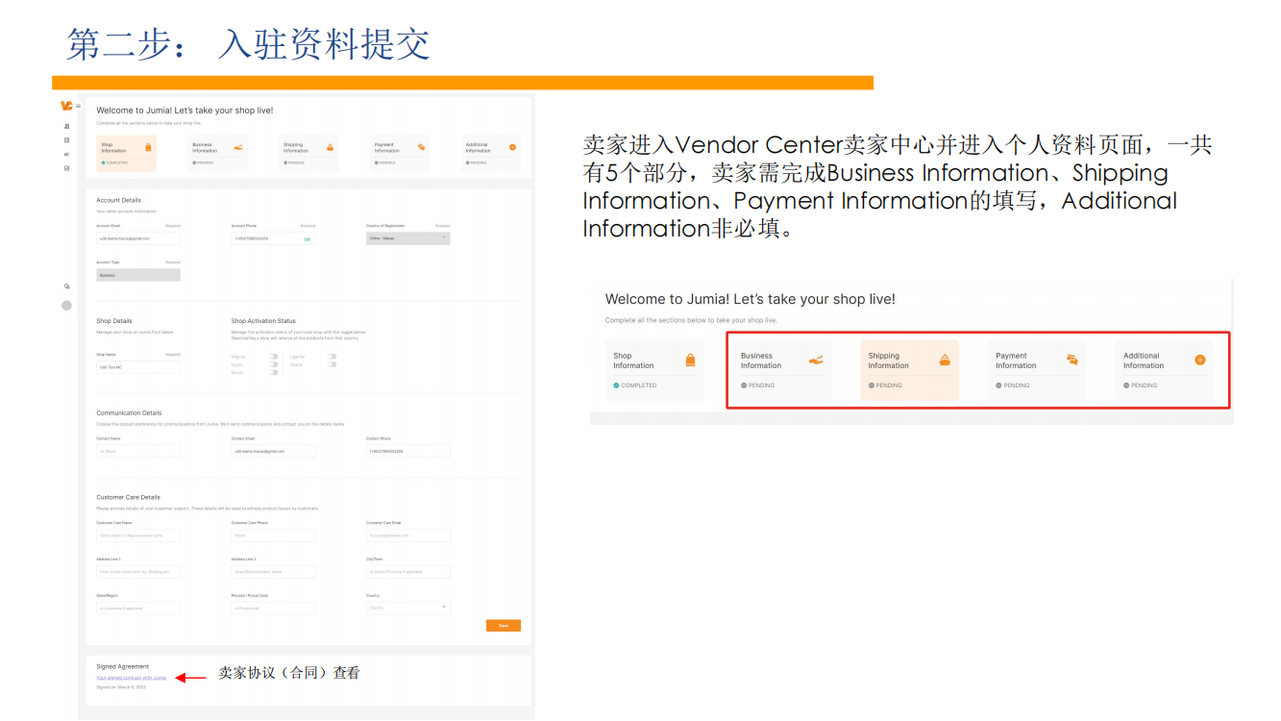This screenshot has height=721, width=1281.
Task: Click the plus icon on Additional Information
Action: (x=512, y=147)
